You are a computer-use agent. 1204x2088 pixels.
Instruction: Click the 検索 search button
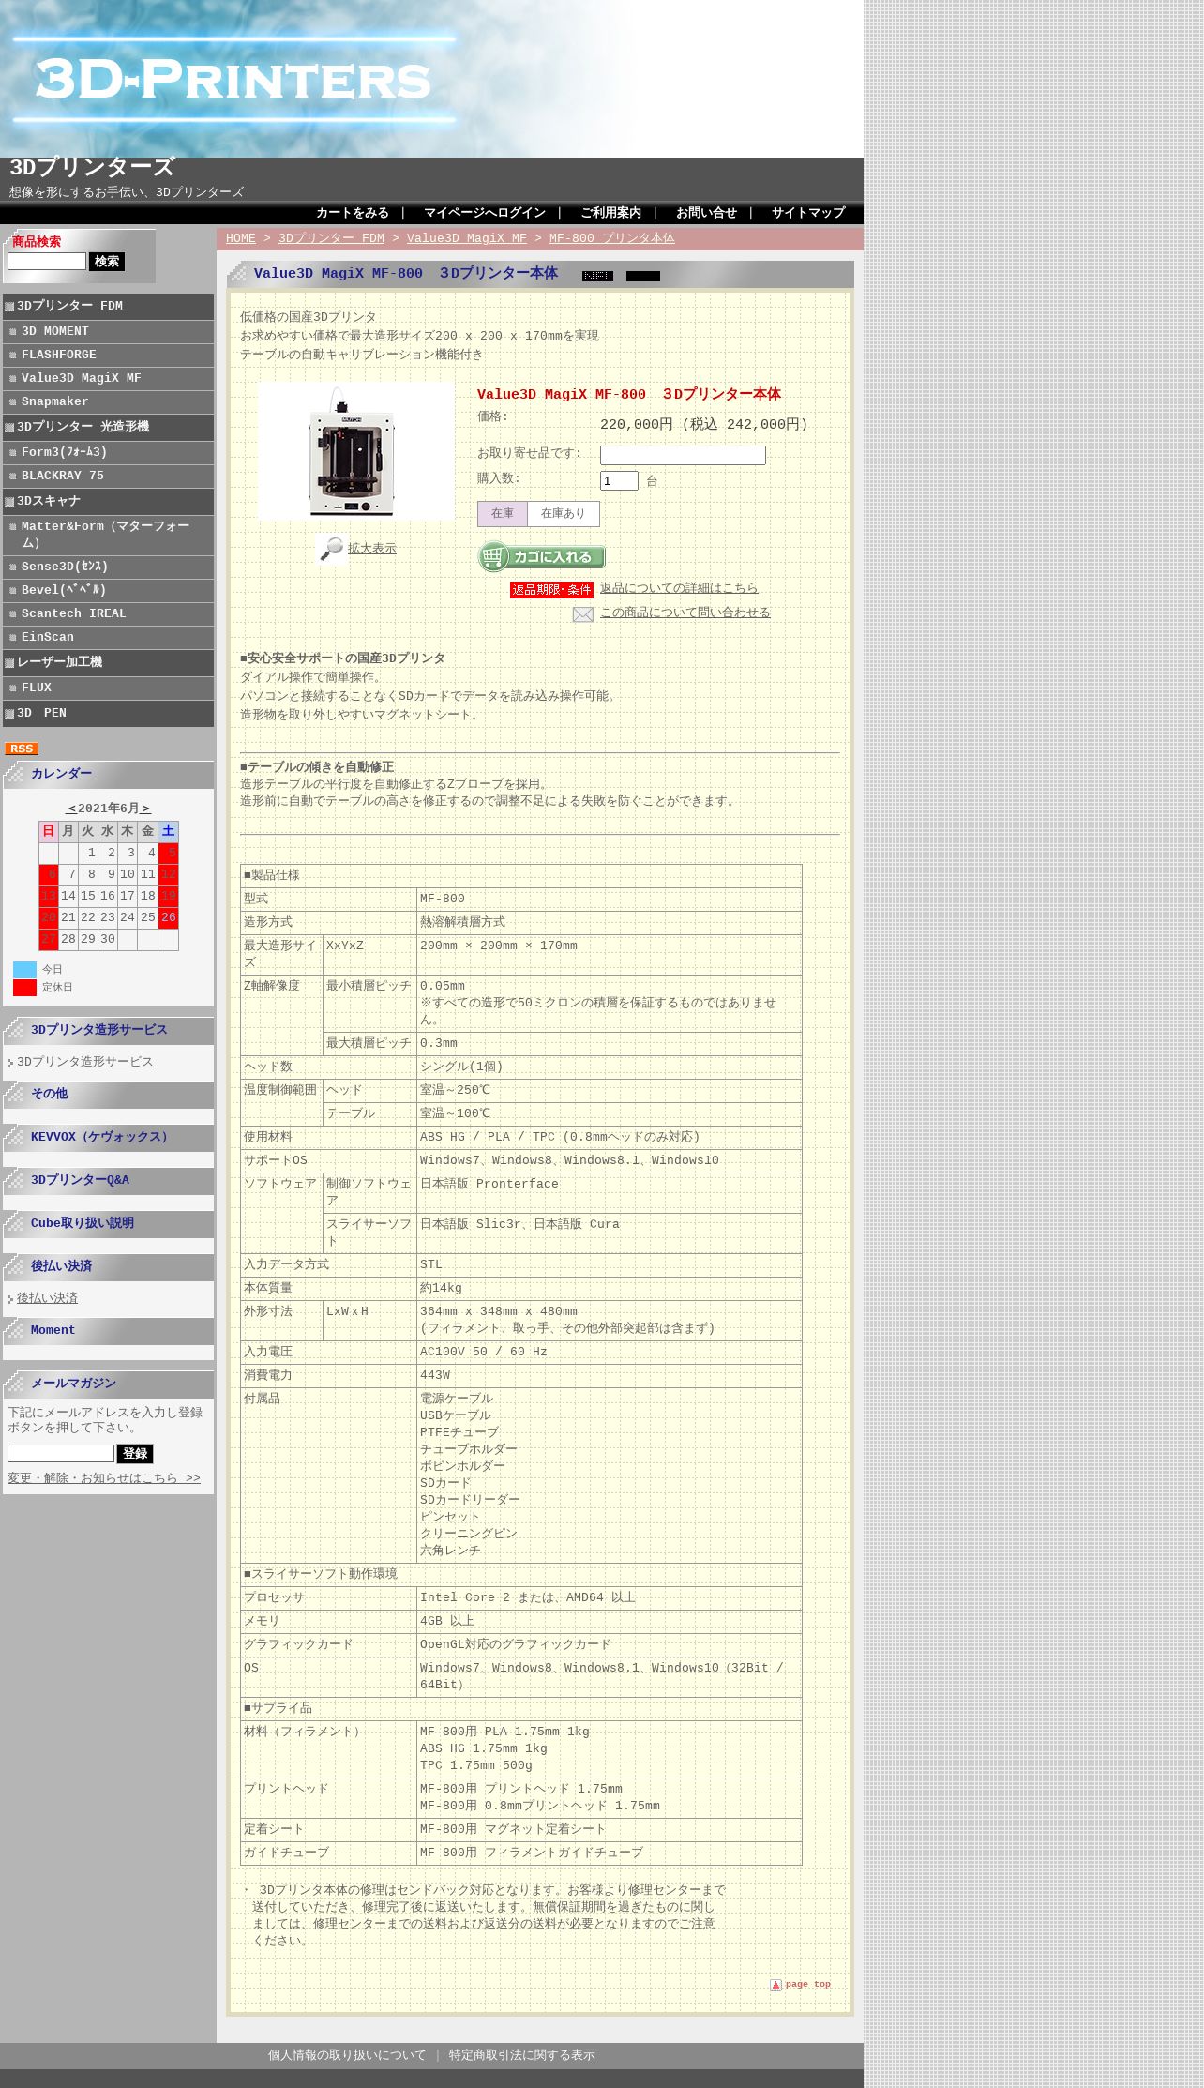(107, 262)
